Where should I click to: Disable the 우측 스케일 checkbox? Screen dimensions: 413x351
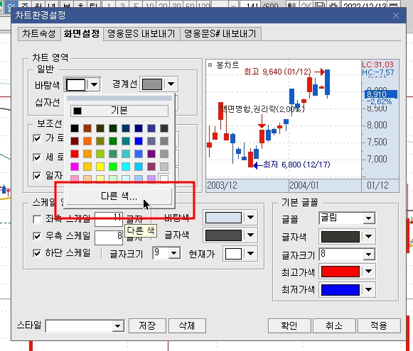click(x=37, y=236)
